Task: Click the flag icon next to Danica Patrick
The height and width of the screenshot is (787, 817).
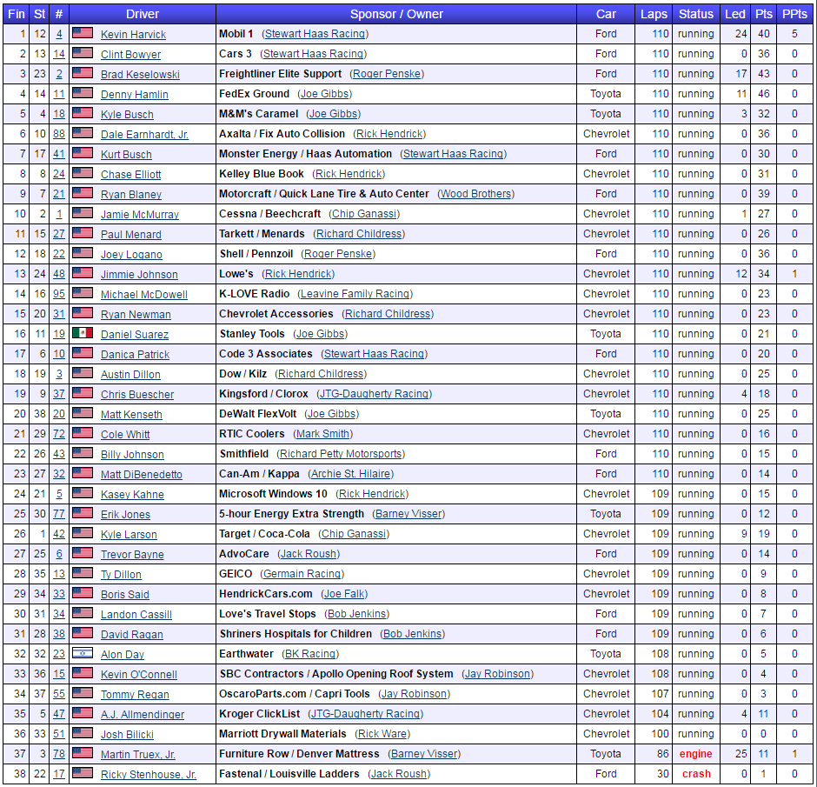Action: pyautogui.click(x=83, y=354)
